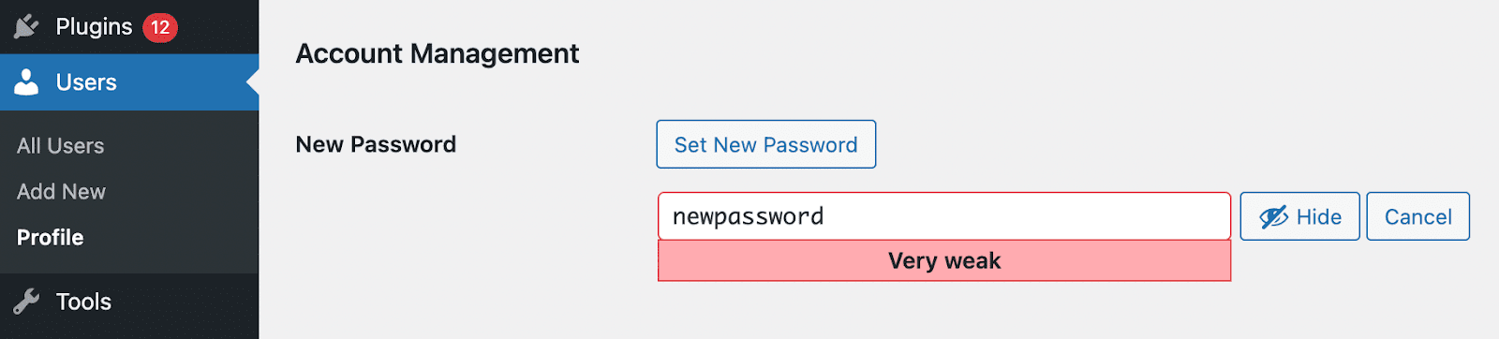1499x339 pixels.
Task: Click the Very weak strength meter
Action: 943,260
